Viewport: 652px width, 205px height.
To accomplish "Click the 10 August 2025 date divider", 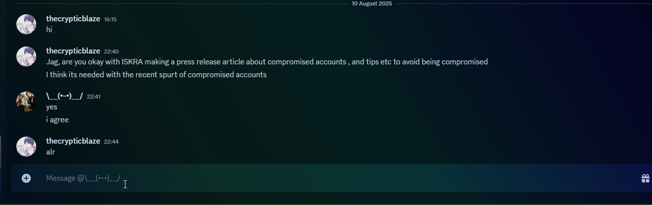I will point(372,3).
